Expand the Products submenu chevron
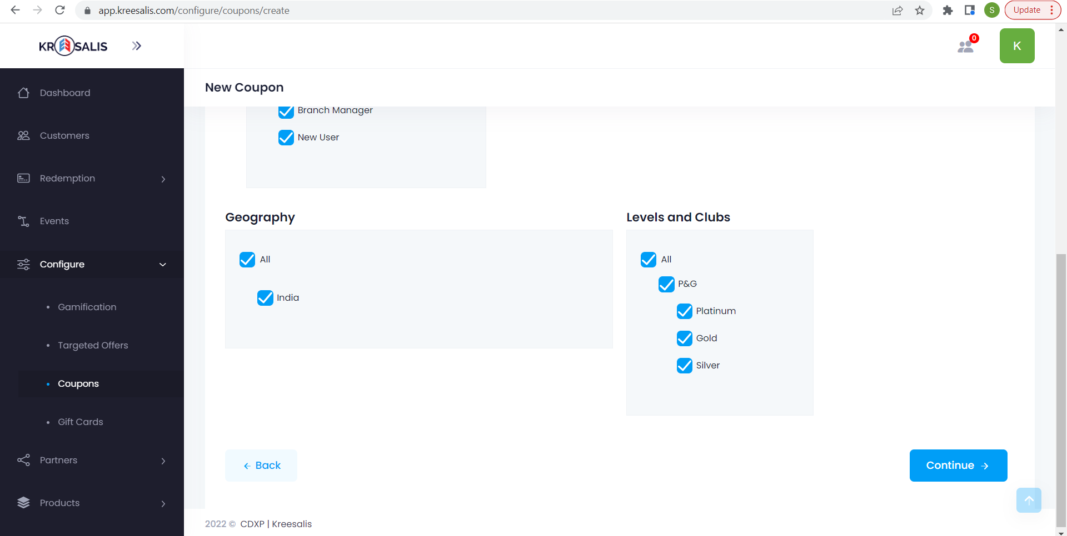 [x=163, y=503]
